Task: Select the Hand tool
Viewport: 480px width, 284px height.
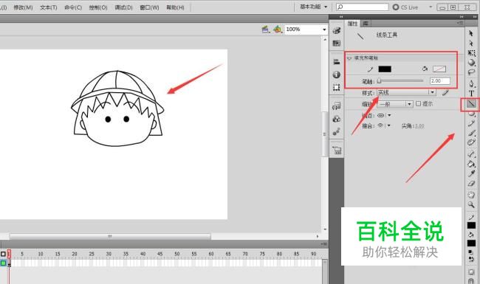Action: tap(471, 195)
